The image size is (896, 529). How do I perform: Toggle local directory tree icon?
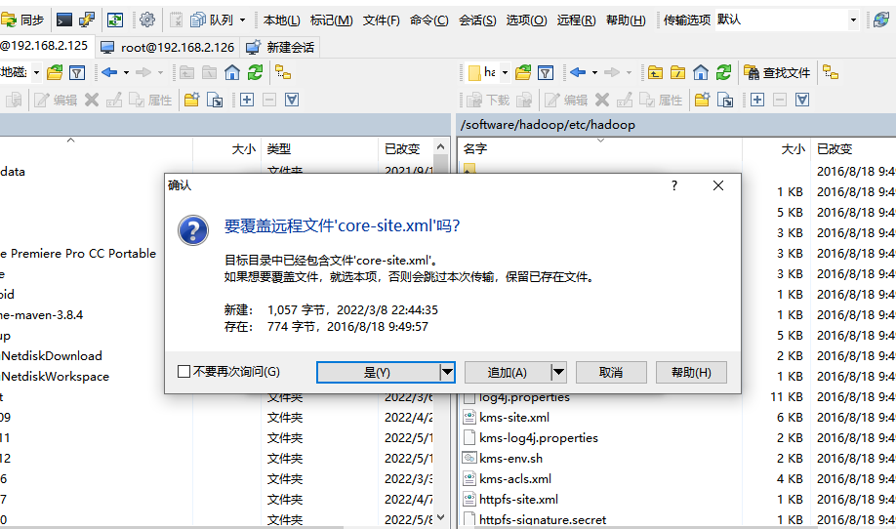pyautogui.click(x=283, y=72)
